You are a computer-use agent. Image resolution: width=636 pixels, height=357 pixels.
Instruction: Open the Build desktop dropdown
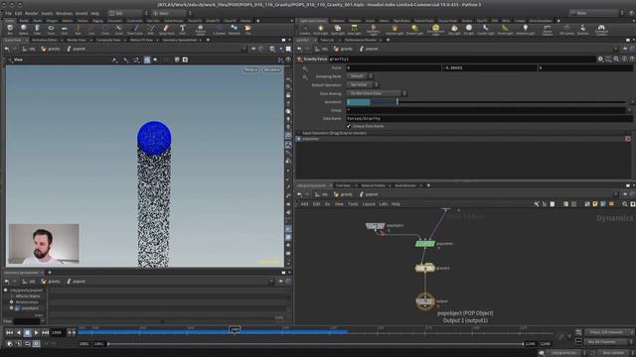[128, 13]
